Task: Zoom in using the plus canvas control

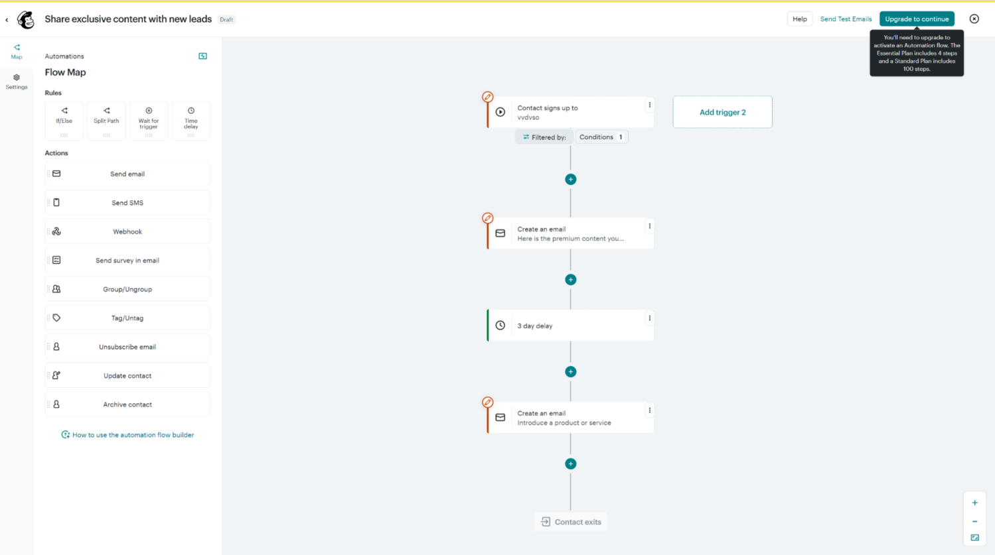Action: (x=974, y=503)
